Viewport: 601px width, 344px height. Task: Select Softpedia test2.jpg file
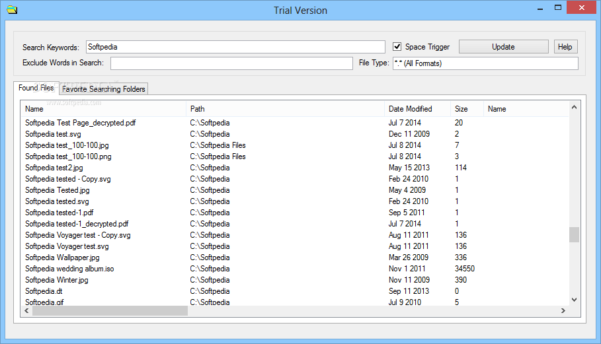click(x=54, y=168)
